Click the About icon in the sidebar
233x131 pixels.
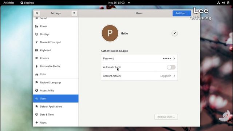[36, 123]
